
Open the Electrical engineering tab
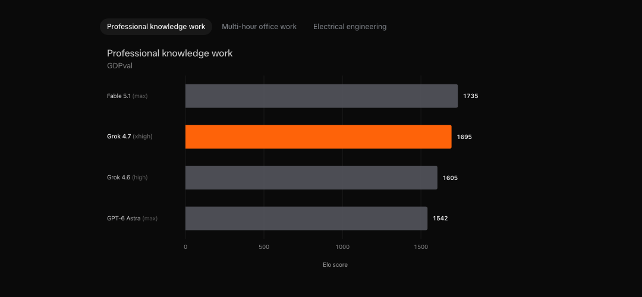[350, 27]
